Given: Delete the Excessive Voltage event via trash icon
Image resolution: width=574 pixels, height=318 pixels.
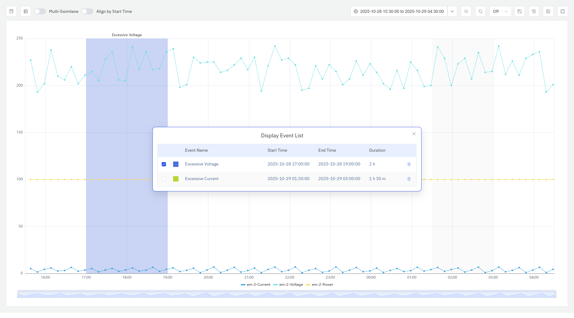Looking at the screenshot, I should click(x=409, y=164).
